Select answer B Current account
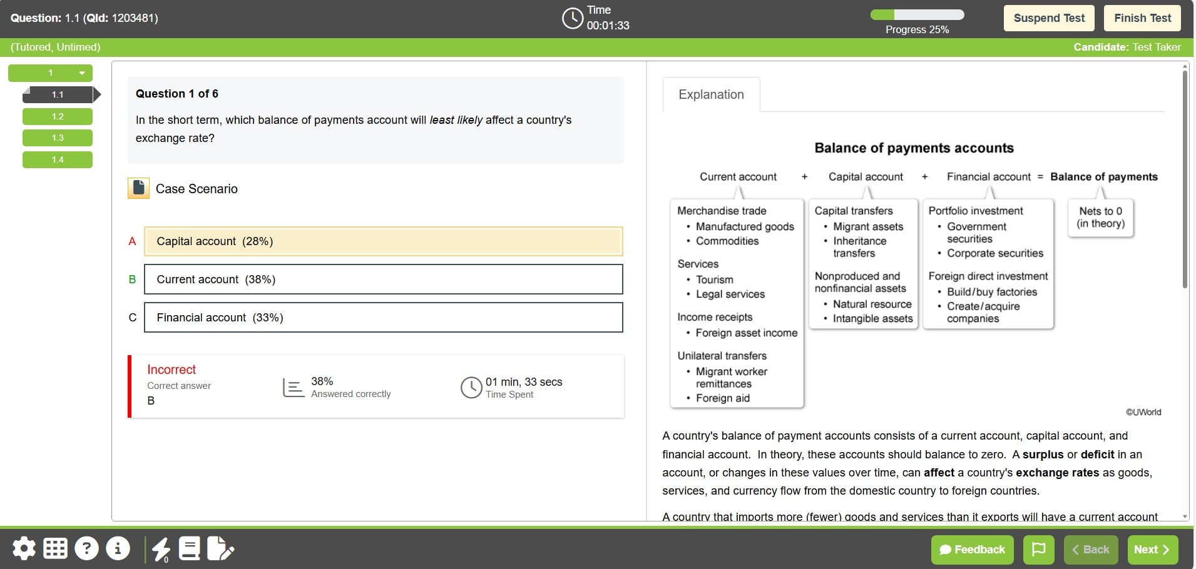The width and height of the screenshot is (1196, 569). (x=383, y=279)
